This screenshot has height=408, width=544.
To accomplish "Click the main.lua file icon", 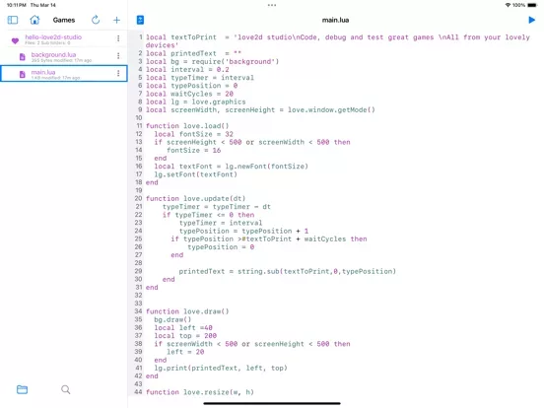I will [x=23, y=74].
